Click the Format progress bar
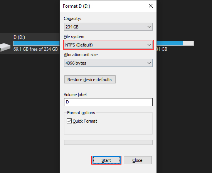The image size is (212, 173). pyautogui.click(x=108, y=142)
